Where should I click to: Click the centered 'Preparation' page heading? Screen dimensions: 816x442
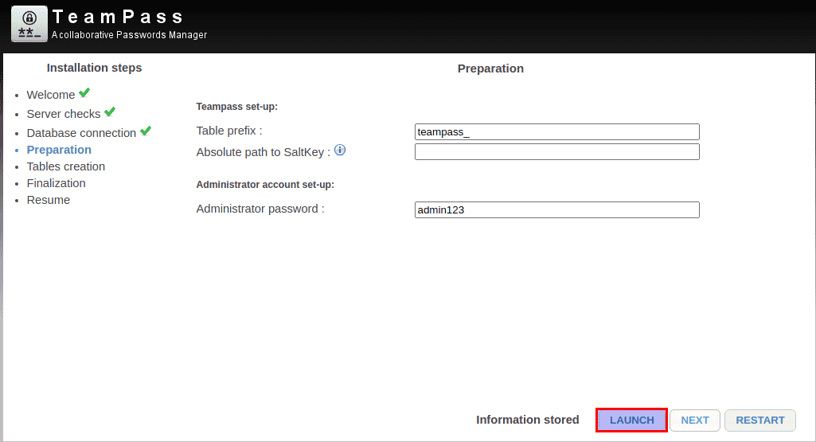[x=490, y=68]
